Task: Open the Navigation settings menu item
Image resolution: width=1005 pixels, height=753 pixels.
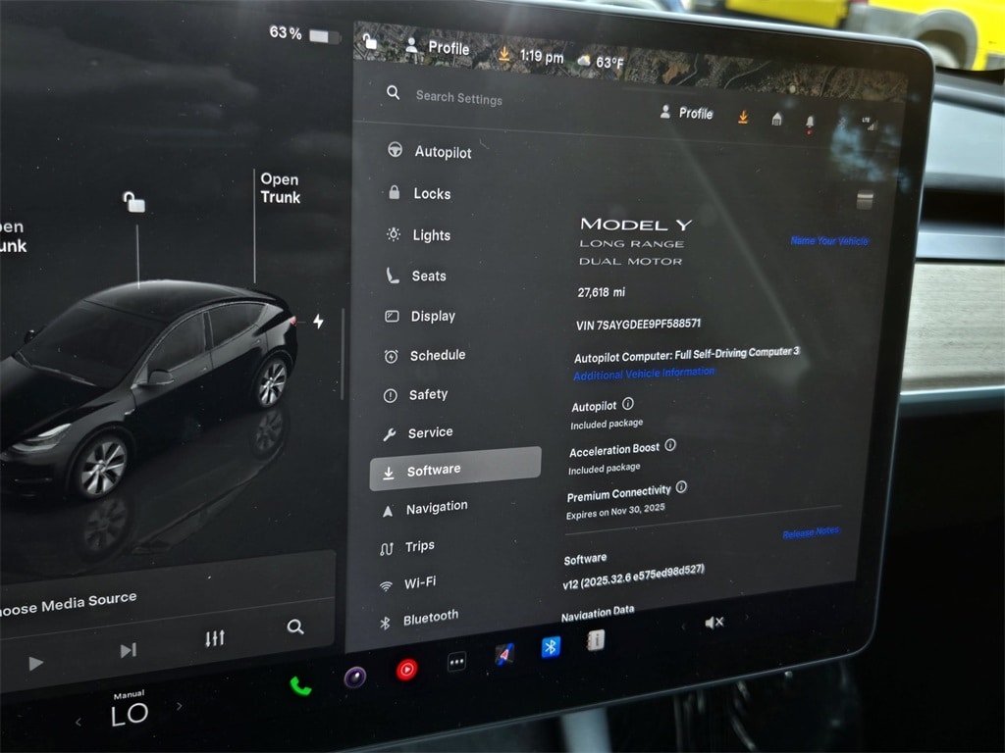Action: coord(436,507)
